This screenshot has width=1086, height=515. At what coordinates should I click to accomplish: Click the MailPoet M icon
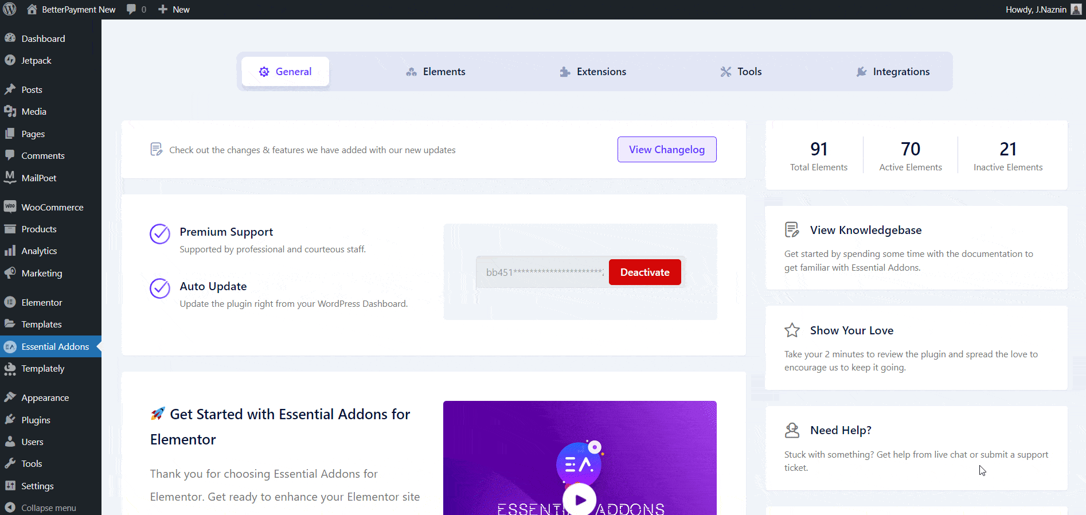tap(10, 177)
